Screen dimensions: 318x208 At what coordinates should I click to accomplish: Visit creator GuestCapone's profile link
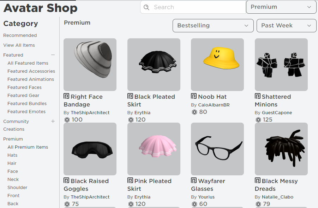point(277,113)
